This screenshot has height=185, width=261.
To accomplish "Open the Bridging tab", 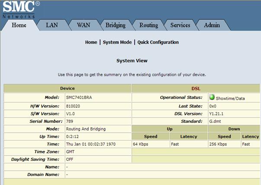I will click(x=116, y=25).
